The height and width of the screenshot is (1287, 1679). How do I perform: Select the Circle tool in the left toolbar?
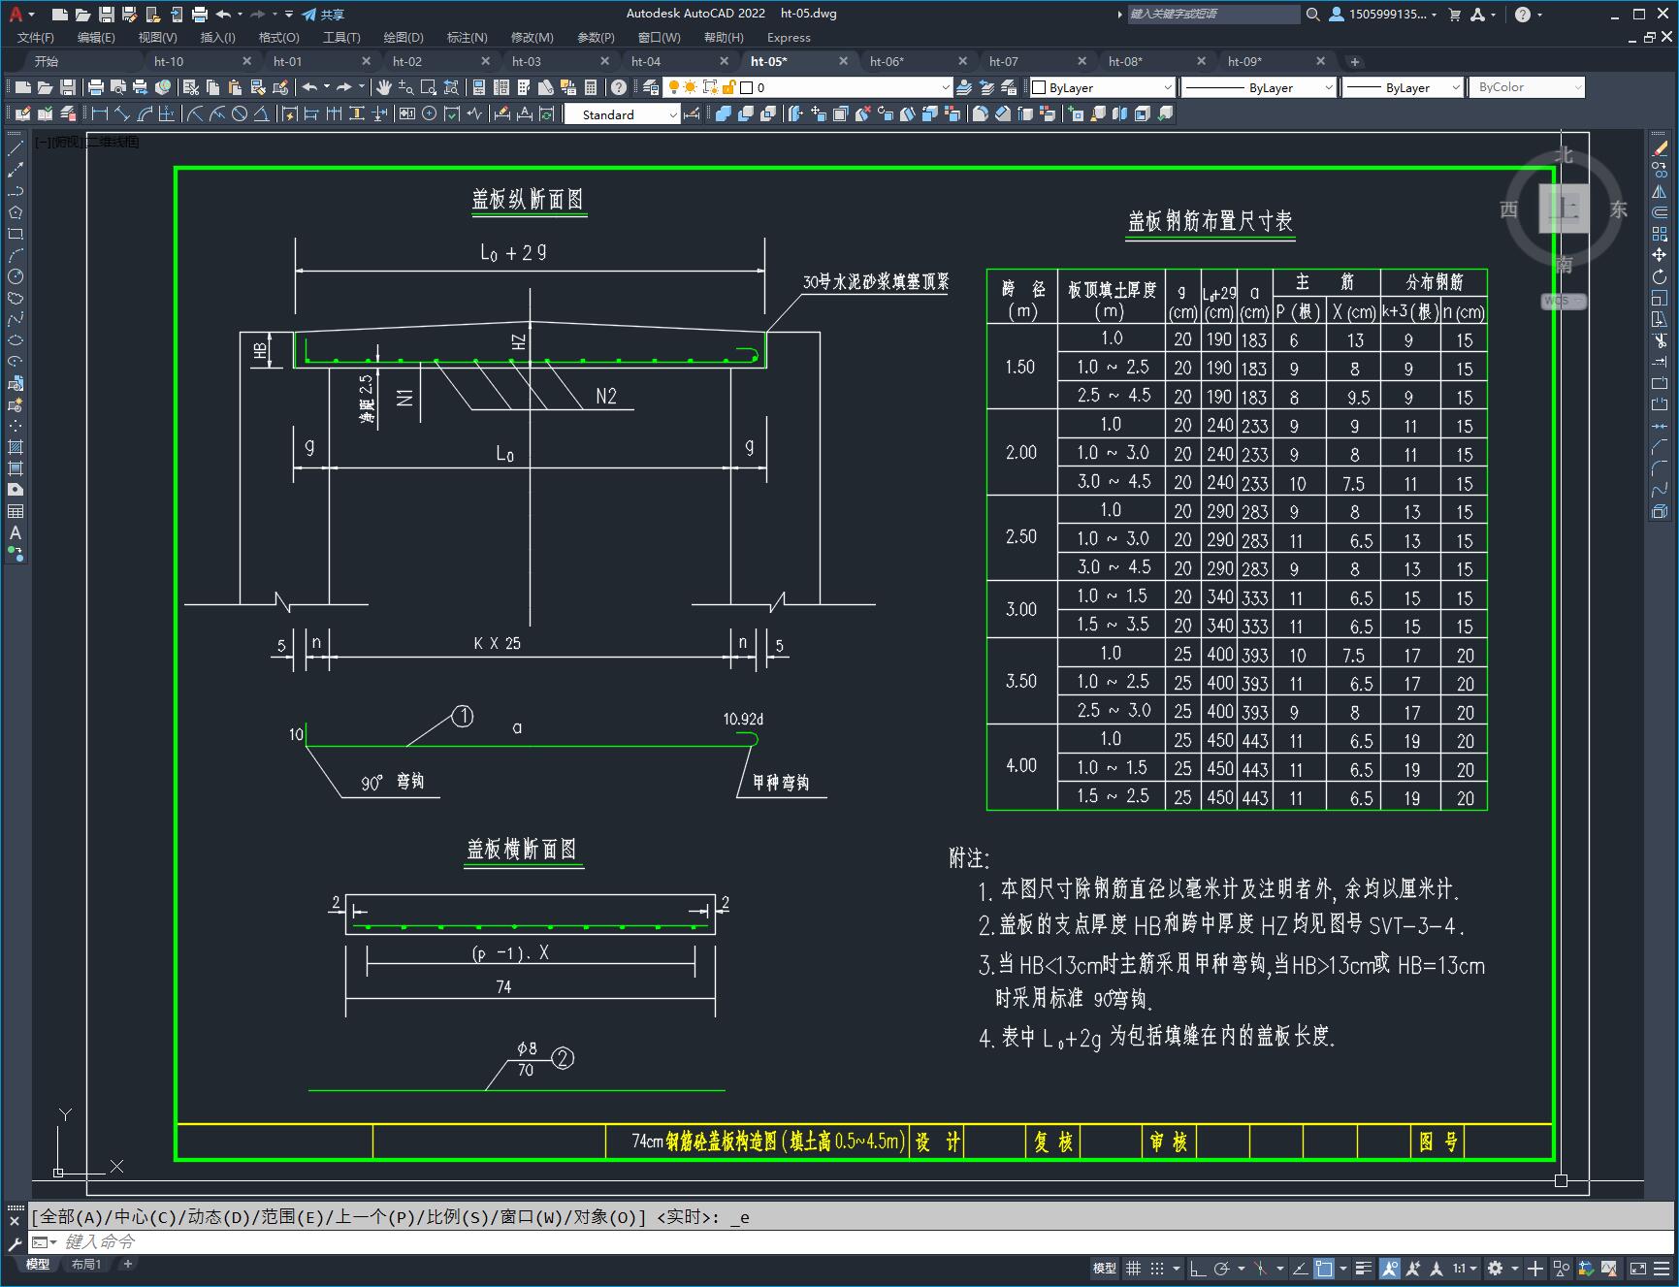pos(16,276)
